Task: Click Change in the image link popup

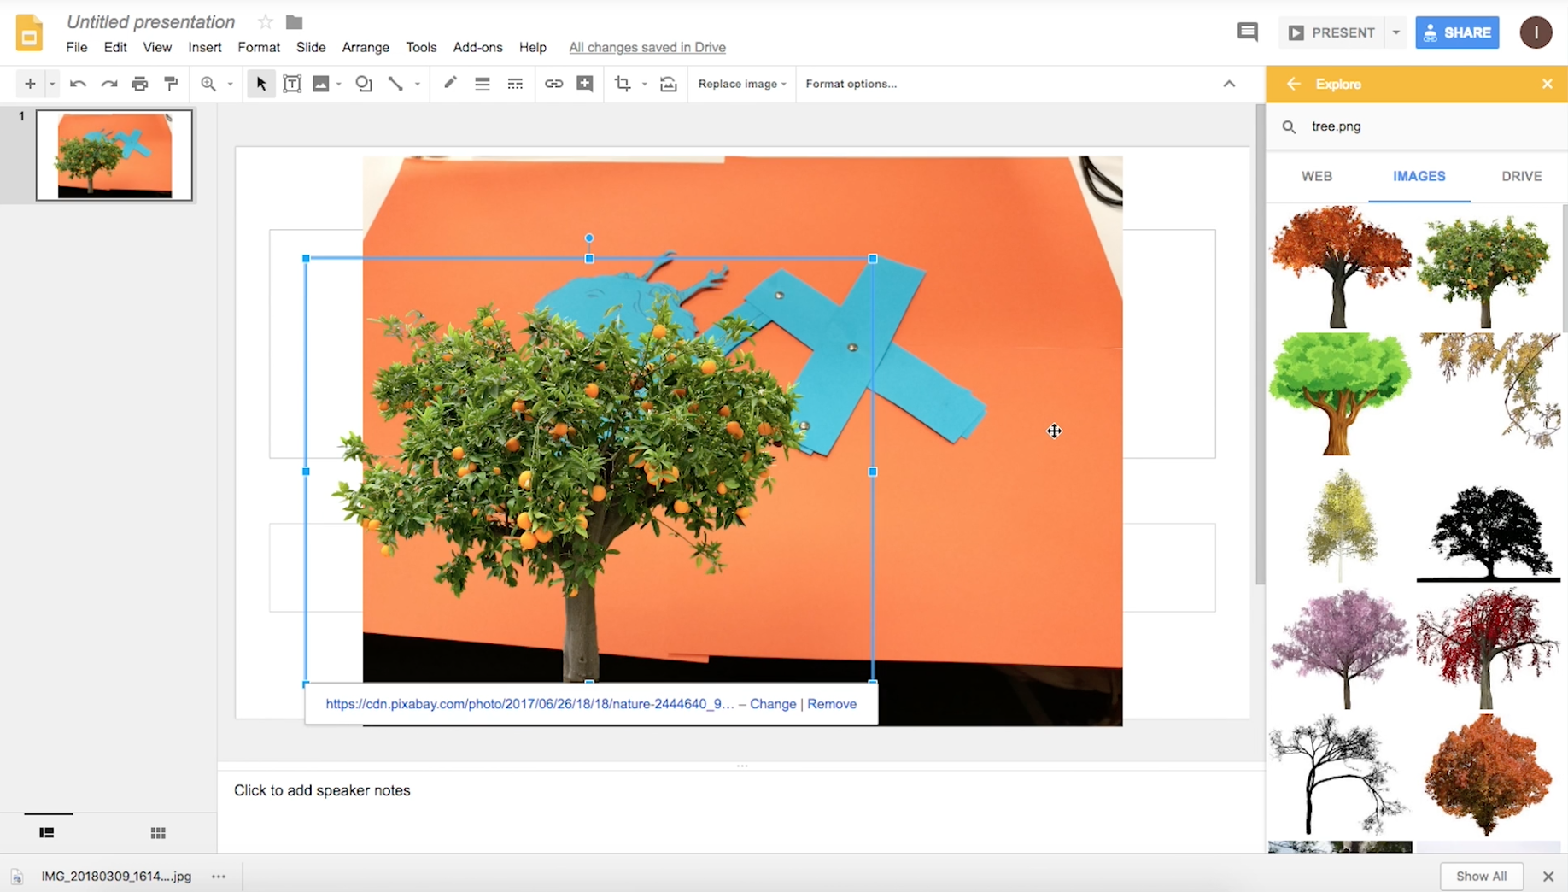Action: 773,704
